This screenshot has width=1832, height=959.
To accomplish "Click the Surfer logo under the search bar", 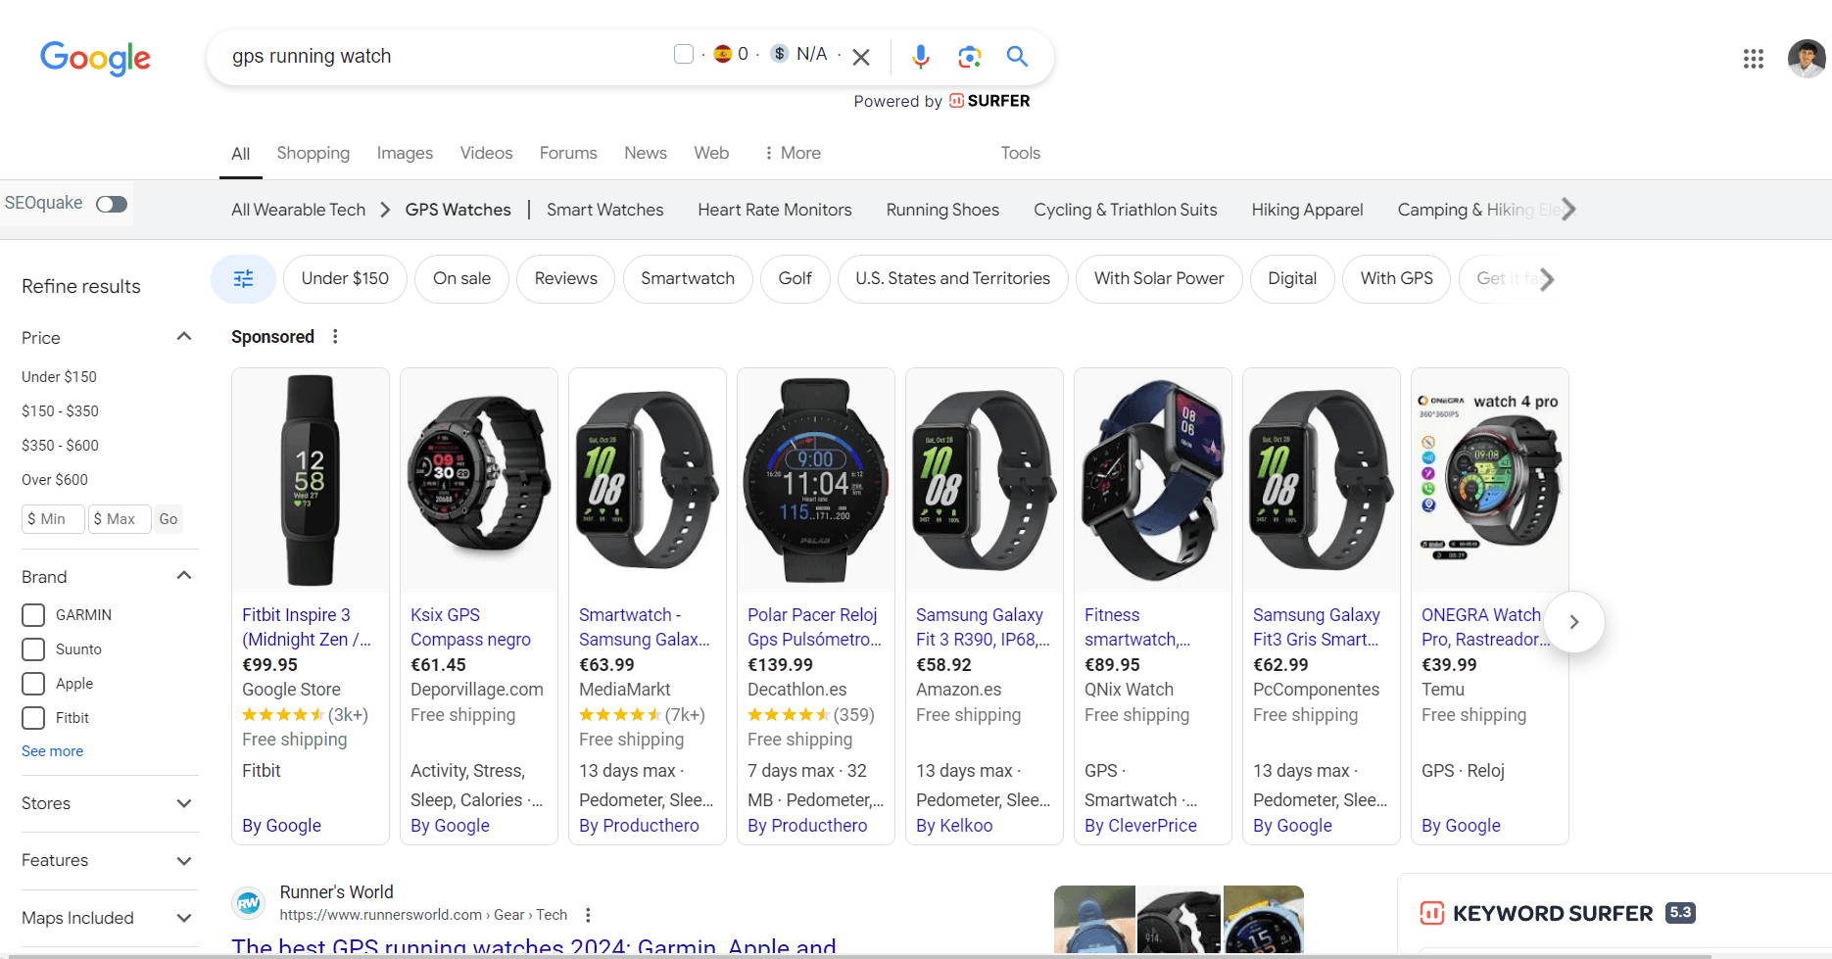I will click(989, 101).
